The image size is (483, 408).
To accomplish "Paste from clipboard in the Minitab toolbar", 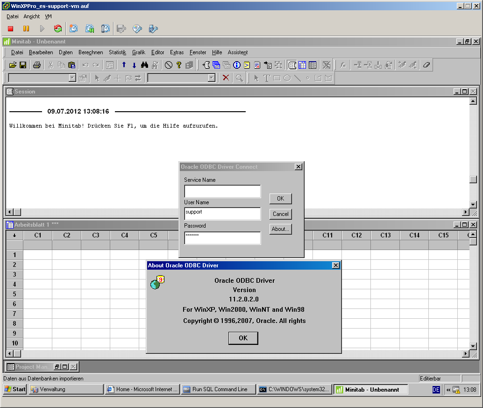I will 71,65.
